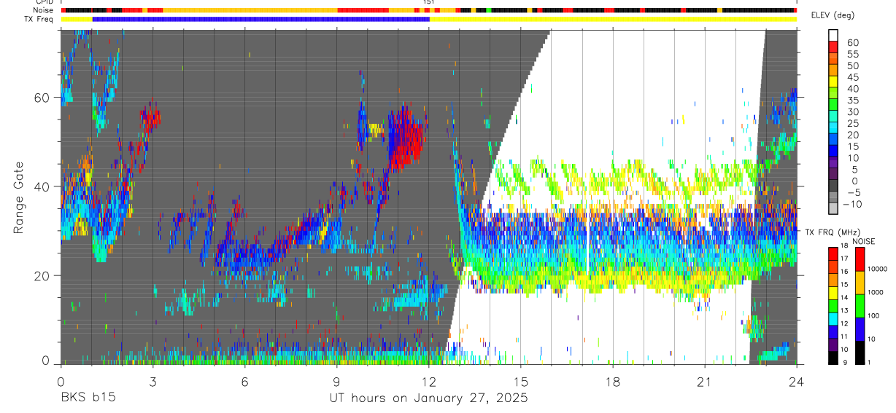This screenshot has height=413, width=896.
Task: Click the Range Gate axis tick '40'
Action: [43, 186]
